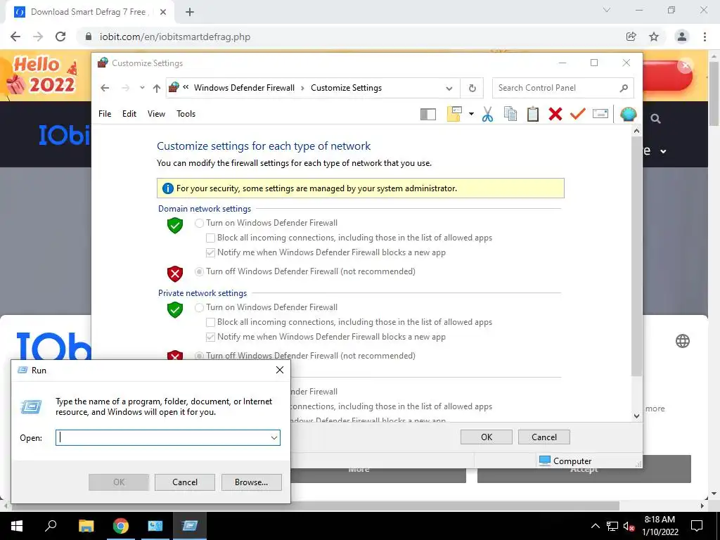Click the IObit website language globe icon

(682, 341)
